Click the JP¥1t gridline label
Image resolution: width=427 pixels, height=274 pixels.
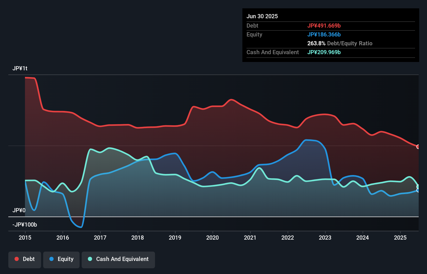[20, 68]
